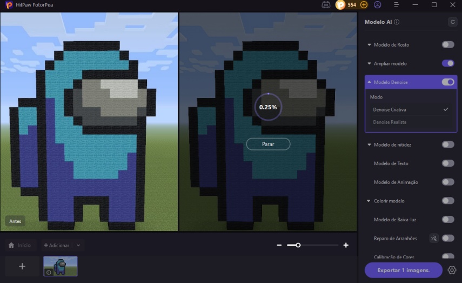Select Denoise Realista mode
The height and width of the screenshot is (283, 462).
411,122
